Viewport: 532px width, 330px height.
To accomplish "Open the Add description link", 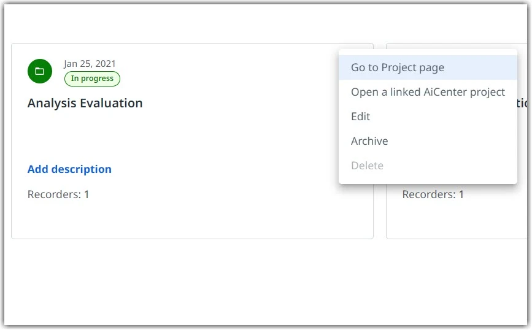I will [x=69, y=169].
